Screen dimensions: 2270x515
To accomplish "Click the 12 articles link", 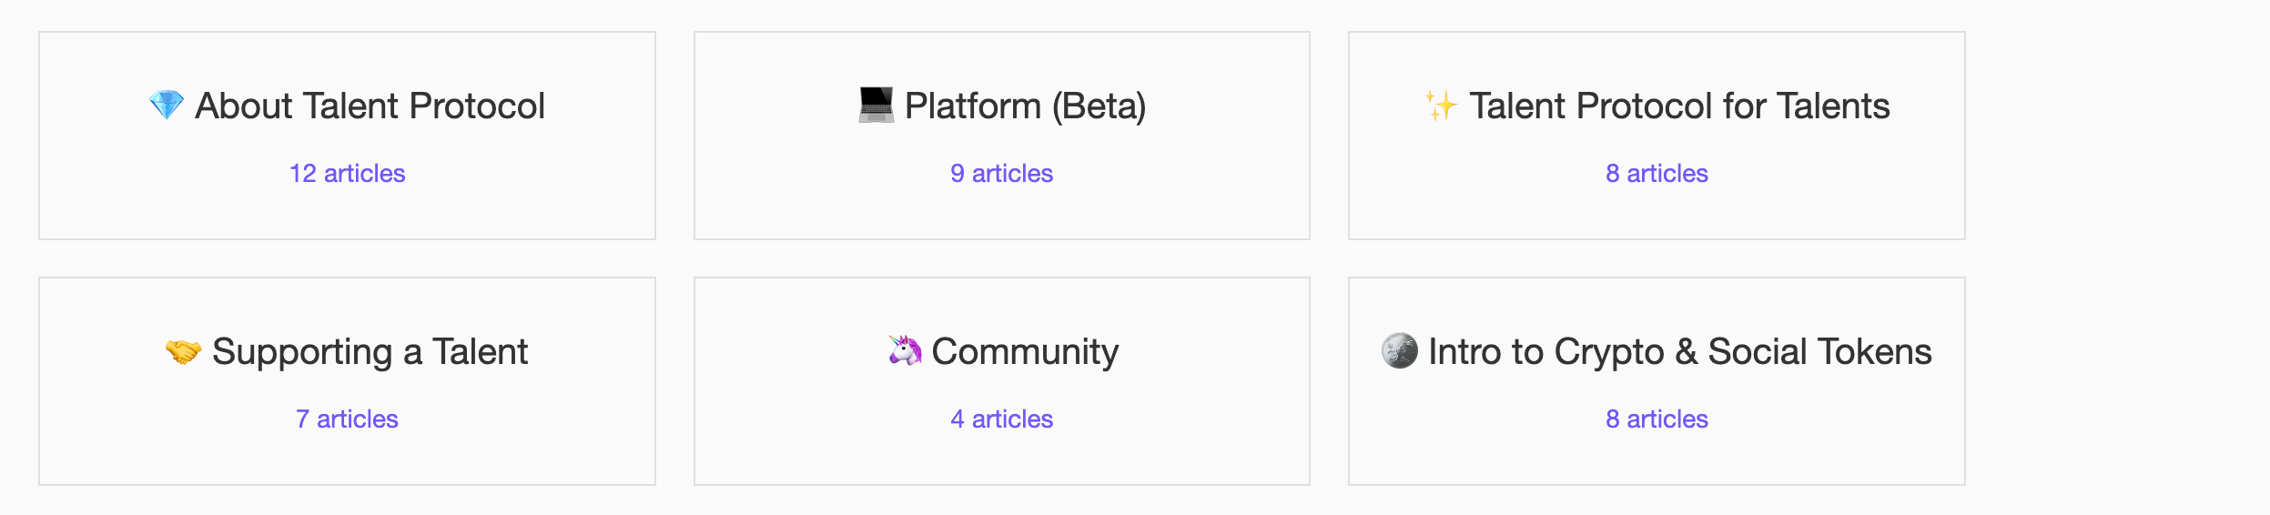I will [x=347, y=173].
